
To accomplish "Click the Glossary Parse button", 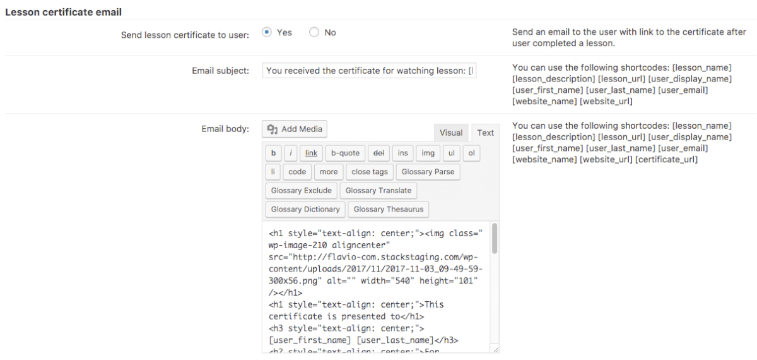I will (428, 172).
